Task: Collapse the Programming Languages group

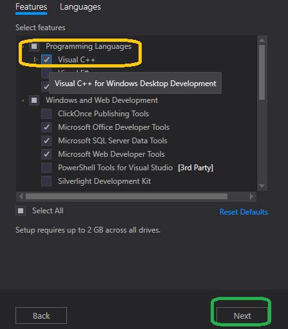Action: (23, 46)
